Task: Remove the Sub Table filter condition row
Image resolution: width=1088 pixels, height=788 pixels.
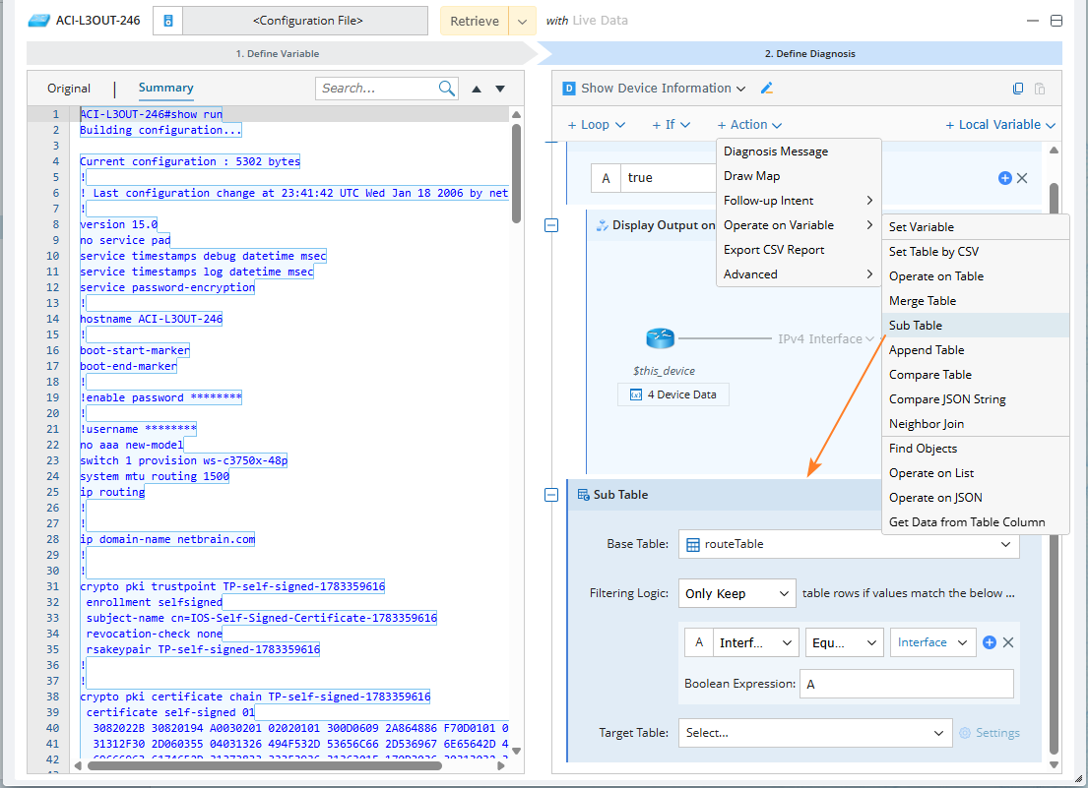Action: [1008, 642]
